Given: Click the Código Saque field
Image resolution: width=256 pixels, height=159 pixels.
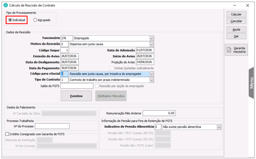Looking at the screenshot, I should [x=65, y=50].
